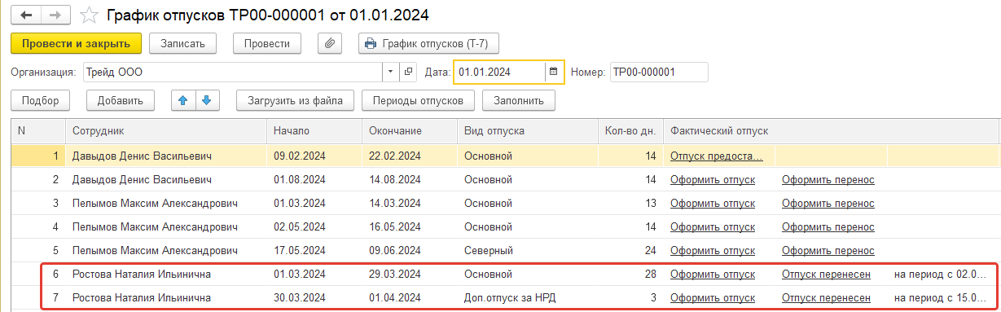The image size is (1001, 312).
Task: Click Оформить перенос link for row 2 Давыдов
Action: click(828, 179)
